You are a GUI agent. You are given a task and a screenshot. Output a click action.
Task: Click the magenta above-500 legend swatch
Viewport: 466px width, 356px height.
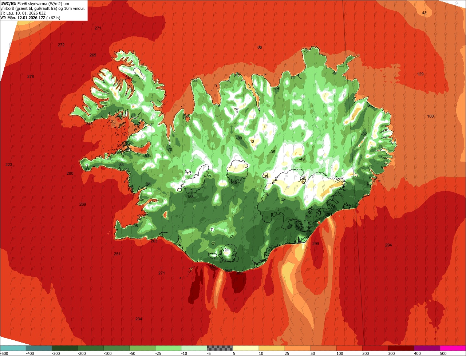(x=453, y=348)
